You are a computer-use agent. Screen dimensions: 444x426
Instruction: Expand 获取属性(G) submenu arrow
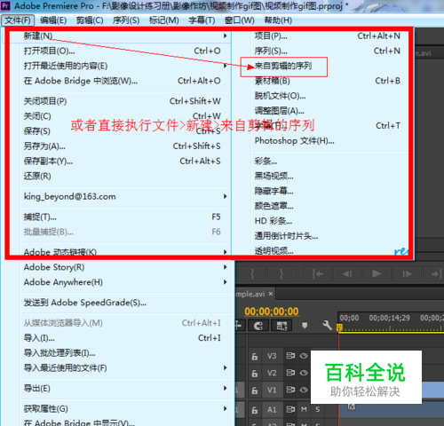pyautogui.click(x=226, y=408)
